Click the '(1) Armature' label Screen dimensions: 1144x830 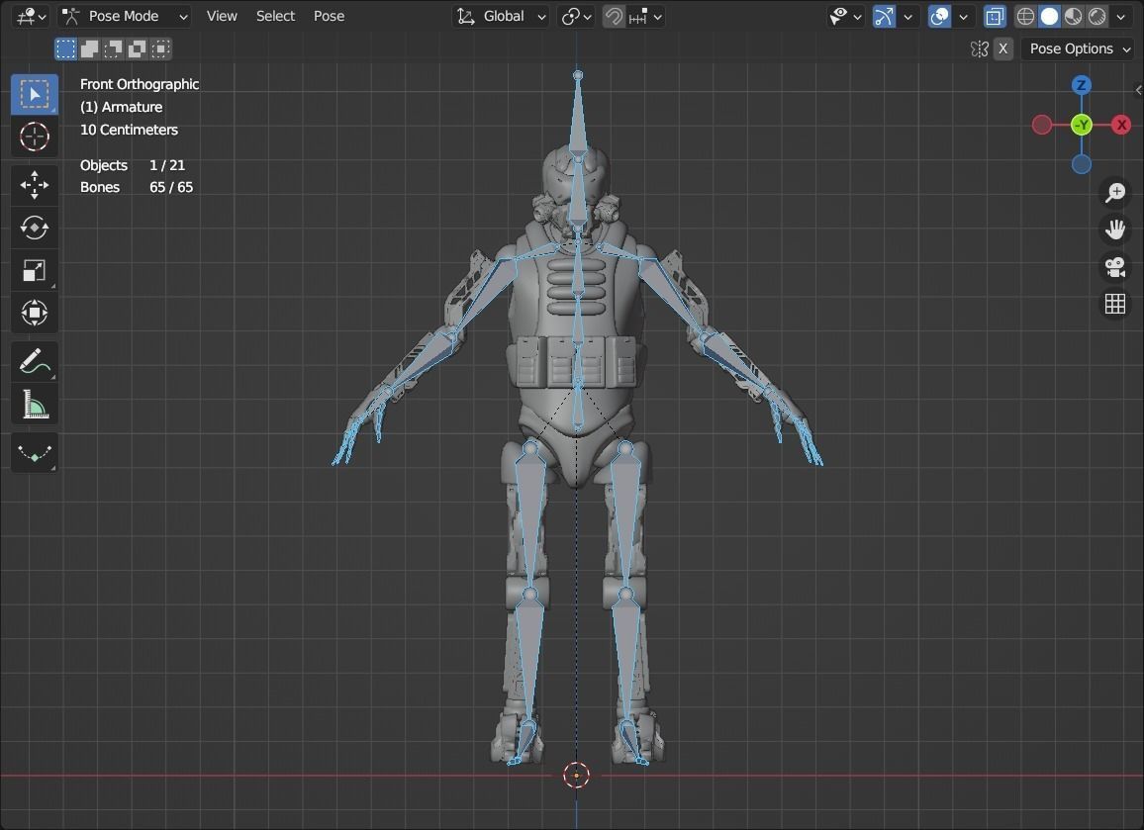tap(121, 107)
